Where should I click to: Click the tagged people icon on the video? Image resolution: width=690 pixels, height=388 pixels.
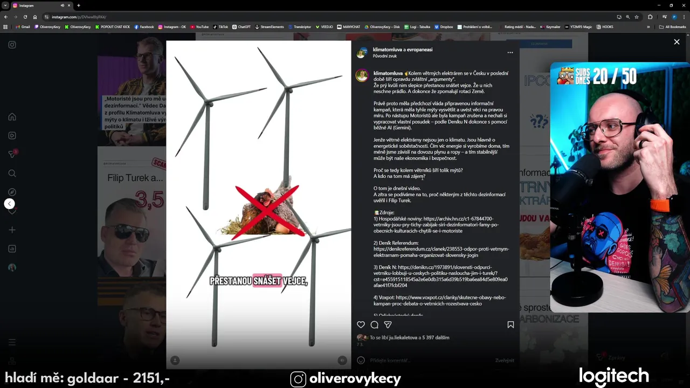tap(175, 360)
